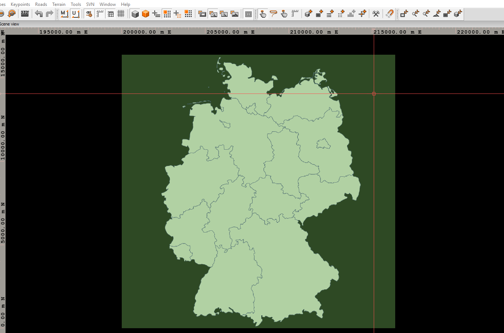Screen dimensions: 504x333
Task: Undo the last action
Action: click(38, 14)
